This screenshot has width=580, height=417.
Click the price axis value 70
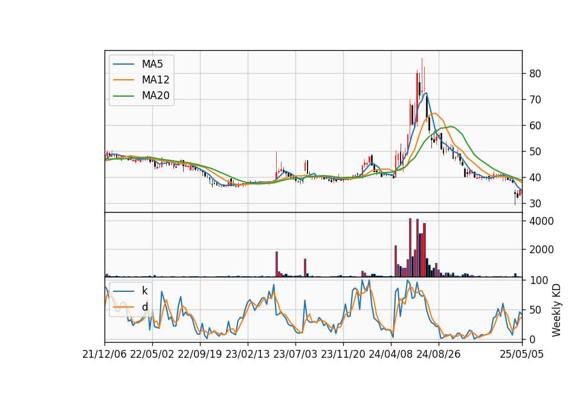tap(535, 100)
